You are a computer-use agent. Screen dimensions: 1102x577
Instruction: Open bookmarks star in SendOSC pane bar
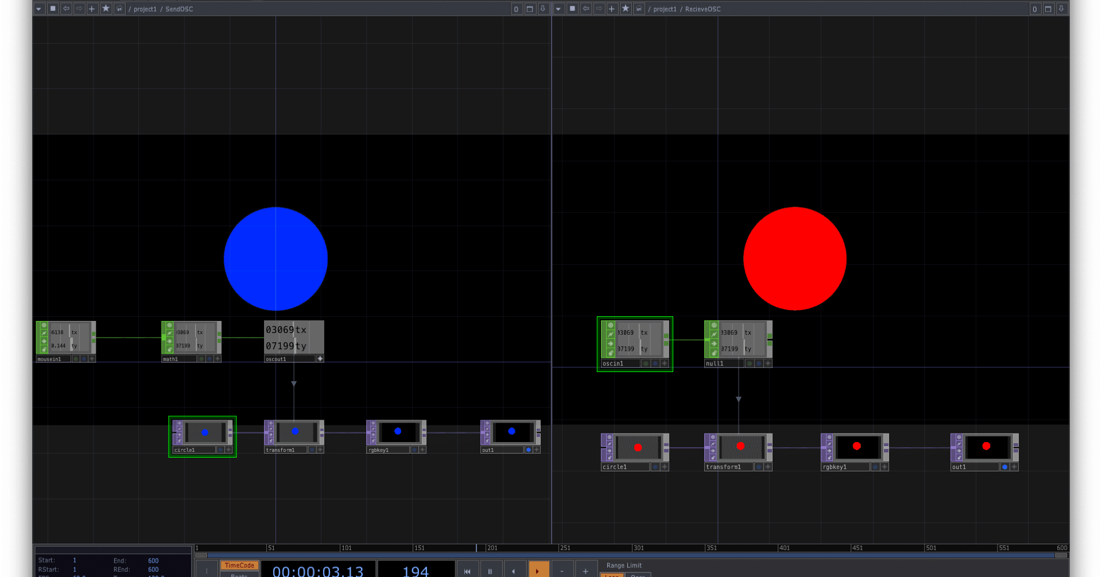[106, 9]
